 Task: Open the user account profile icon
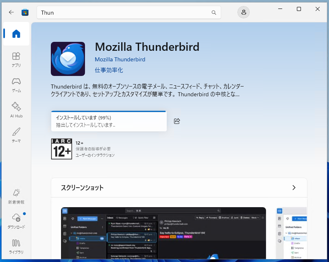coord(243,12)
